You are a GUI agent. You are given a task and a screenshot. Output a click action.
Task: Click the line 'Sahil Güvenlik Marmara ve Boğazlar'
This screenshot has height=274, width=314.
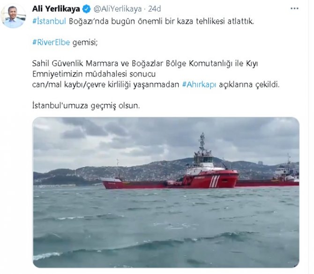point(145,64)
